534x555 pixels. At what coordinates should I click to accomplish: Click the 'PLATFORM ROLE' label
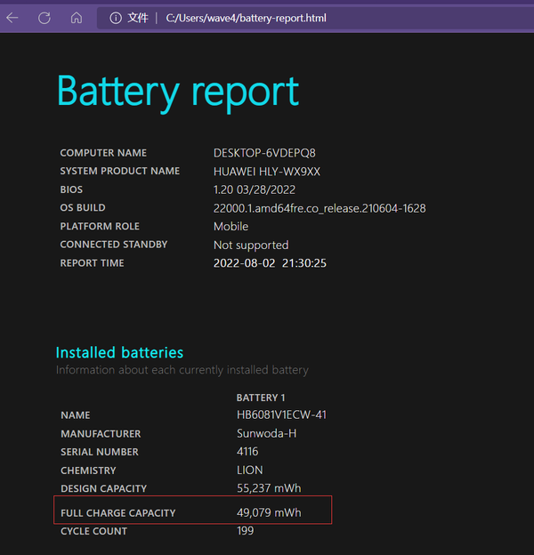[100, 226]
